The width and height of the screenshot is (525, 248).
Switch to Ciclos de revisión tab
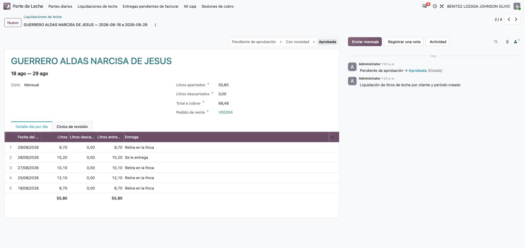(72, 127)
